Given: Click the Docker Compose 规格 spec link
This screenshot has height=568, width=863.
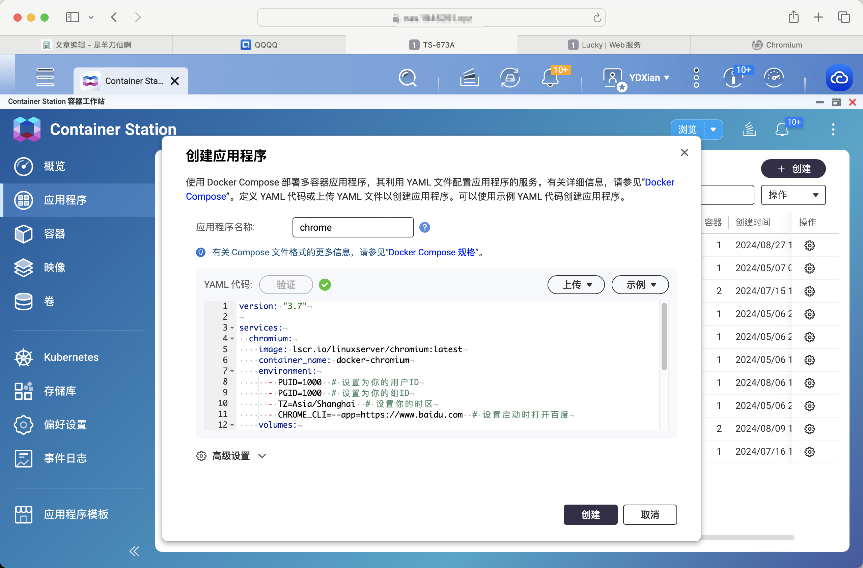Looking at the screenshot, I should click(433, 252).
